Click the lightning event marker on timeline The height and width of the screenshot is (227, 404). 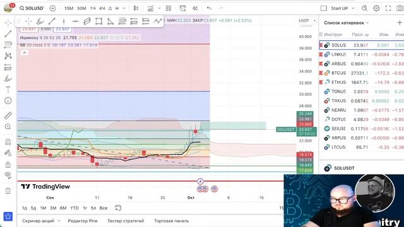click(200, 181)
